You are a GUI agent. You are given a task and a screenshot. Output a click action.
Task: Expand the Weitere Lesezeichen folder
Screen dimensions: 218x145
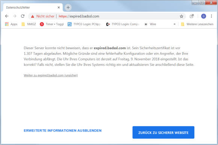point(197,24)
